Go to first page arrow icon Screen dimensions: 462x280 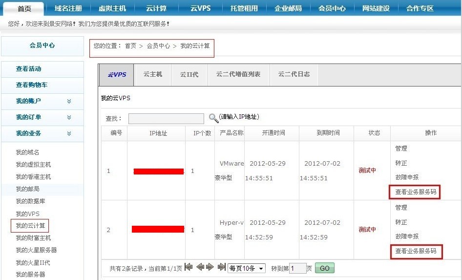tap(189, 267)
